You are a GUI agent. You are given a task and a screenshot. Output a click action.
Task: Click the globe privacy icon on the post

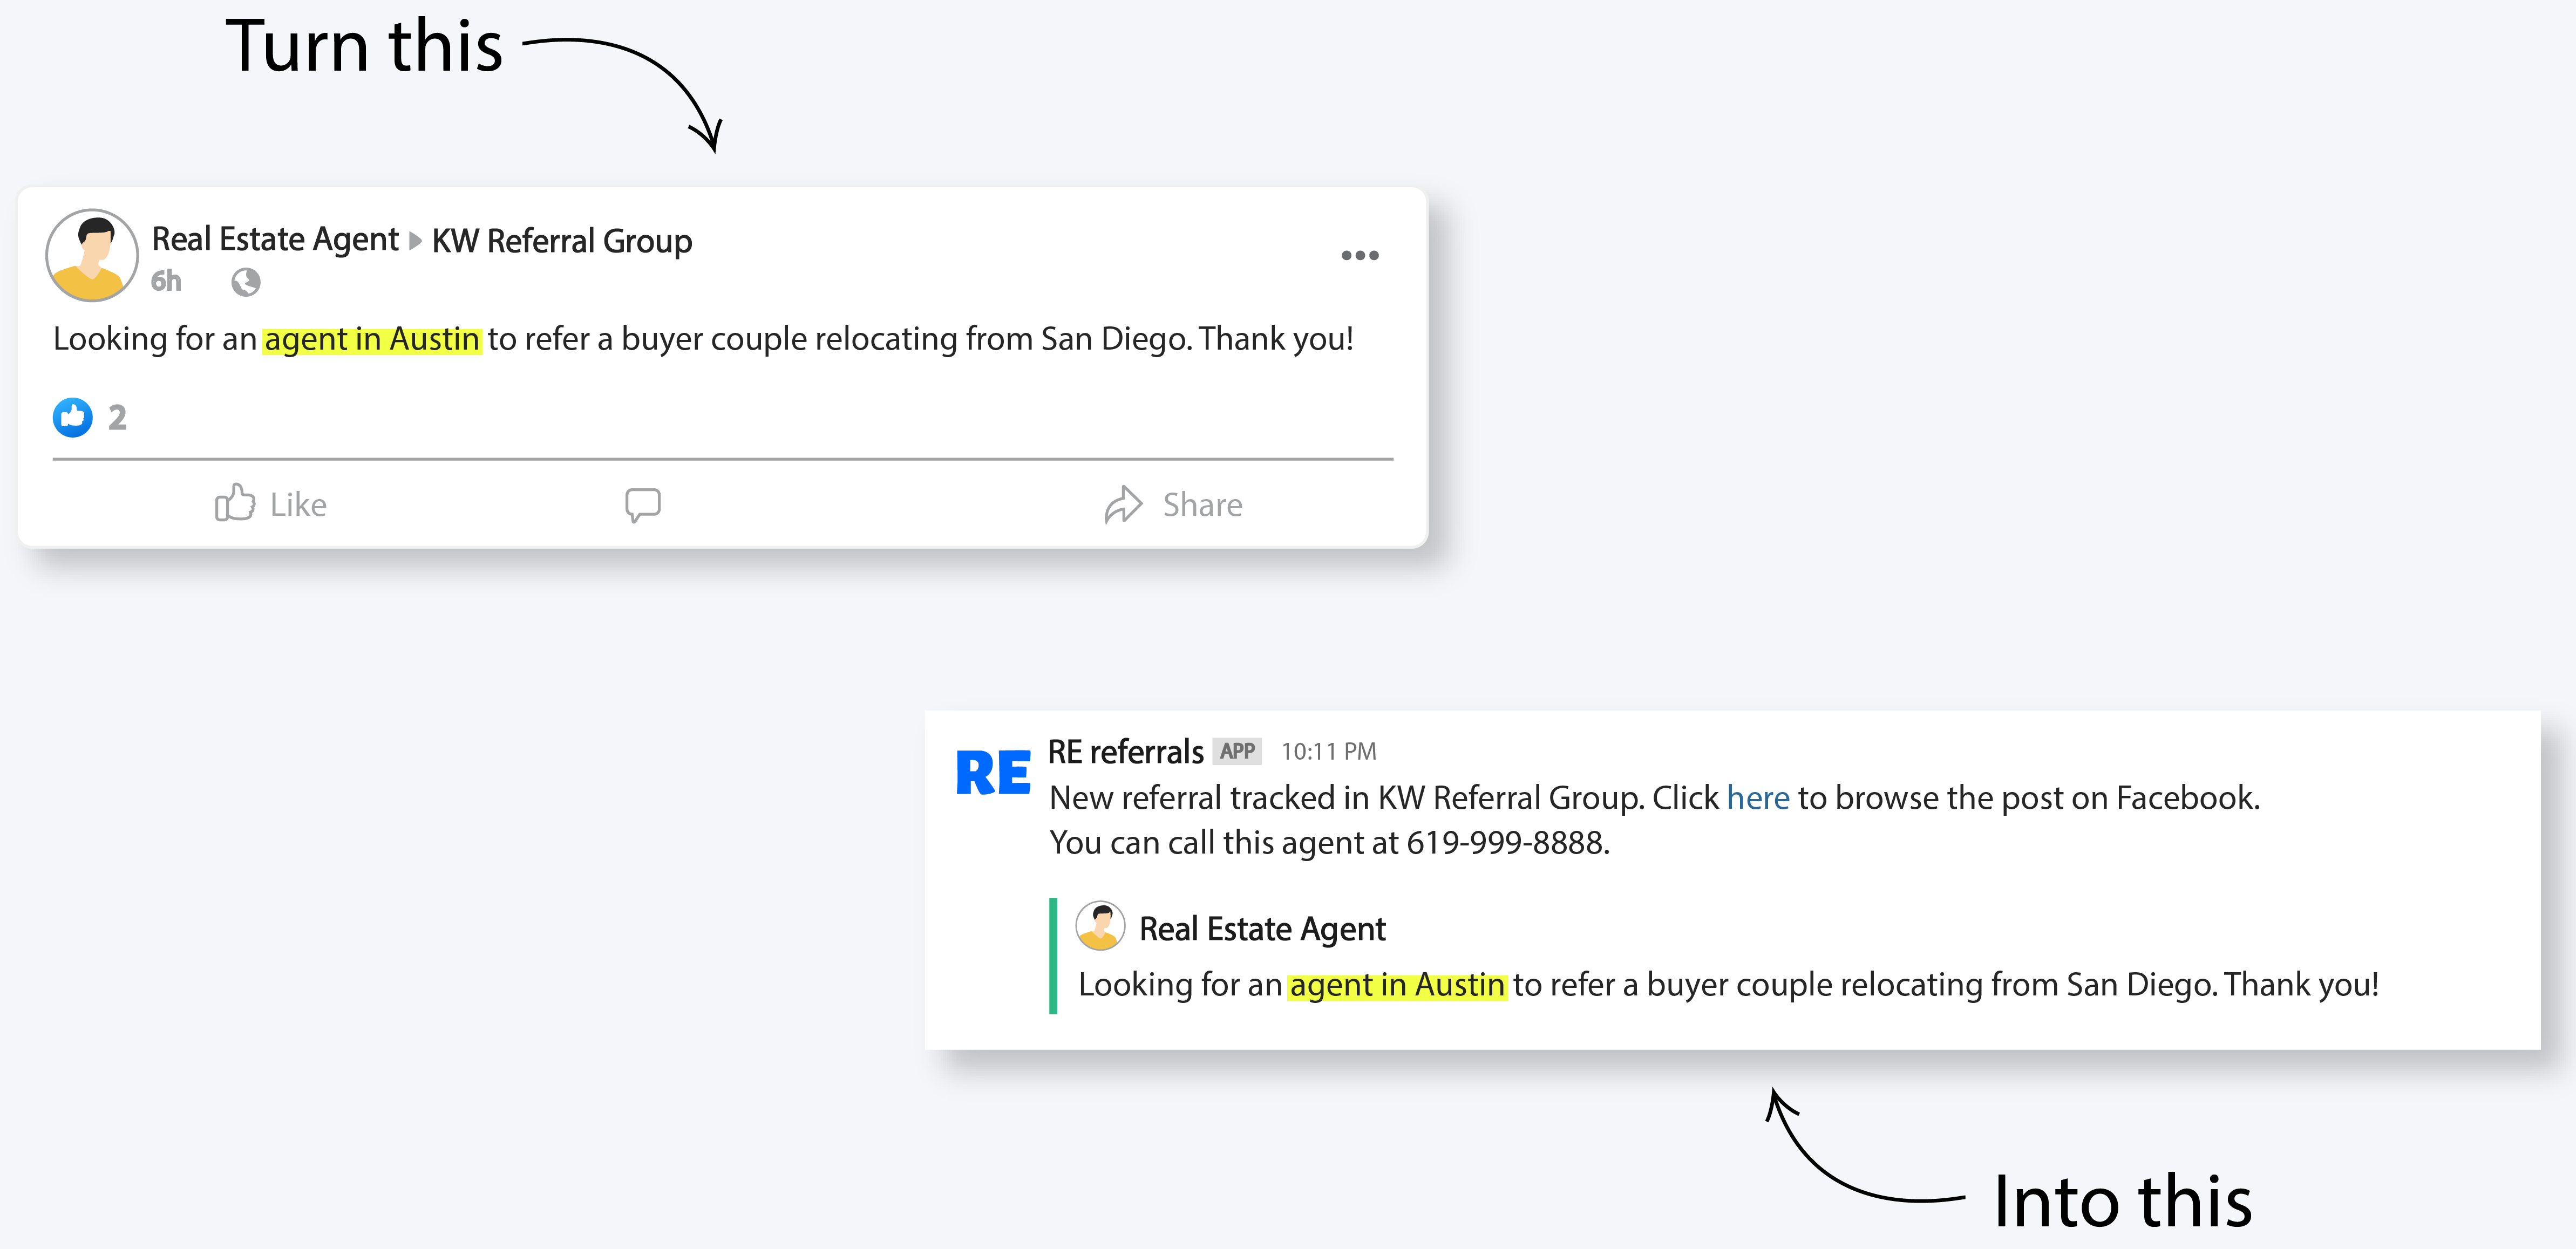(245, 283)
